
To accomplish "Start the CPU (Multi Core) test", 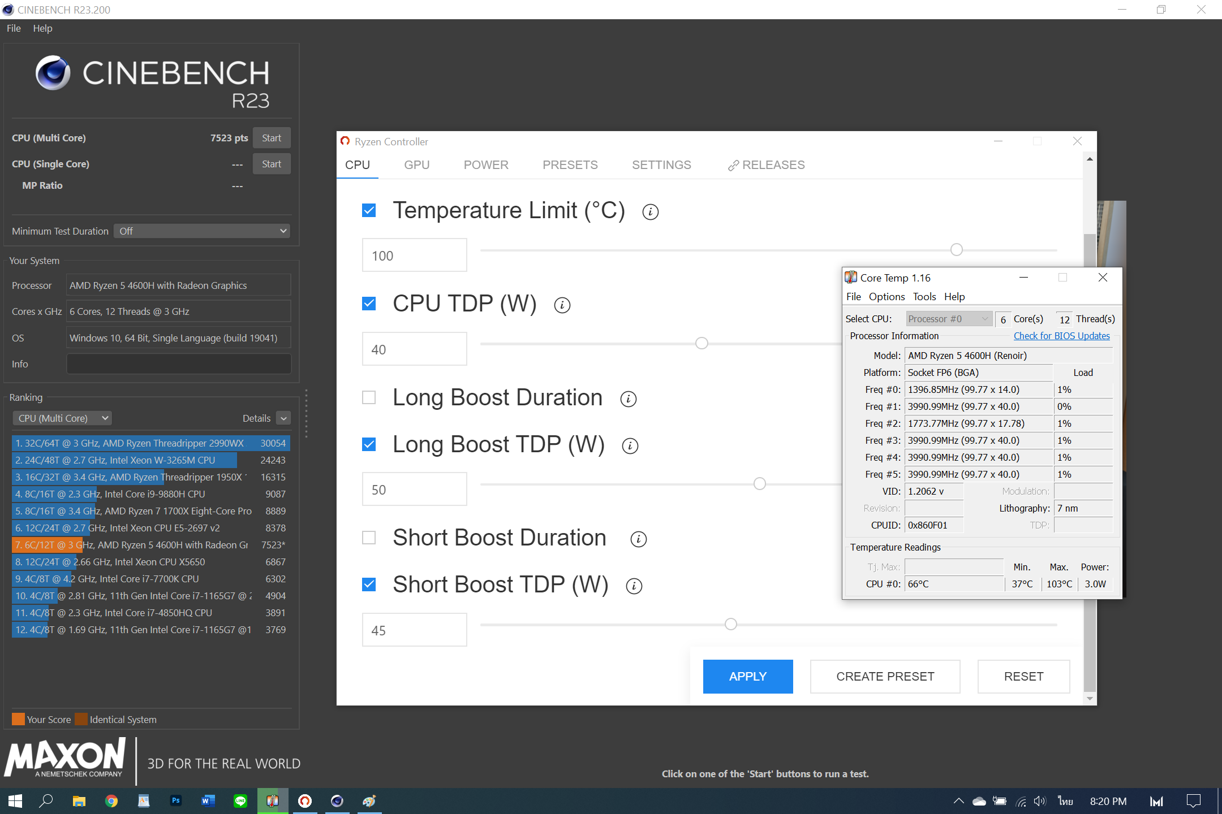I will point(272,138).
